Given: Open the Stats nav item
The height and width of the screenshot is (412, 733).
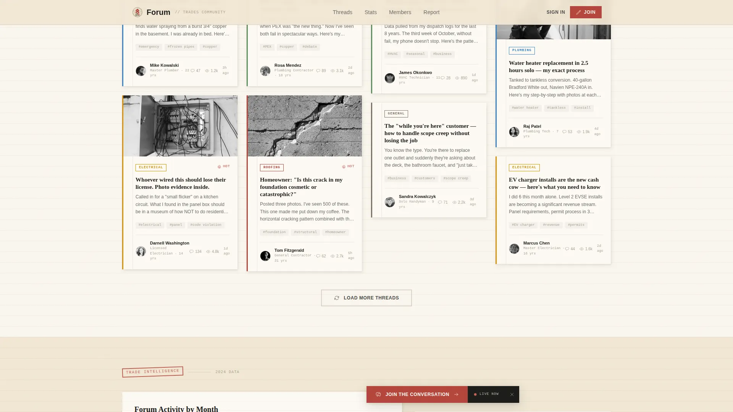Looking at the screenshot, I should coord(371,12).
